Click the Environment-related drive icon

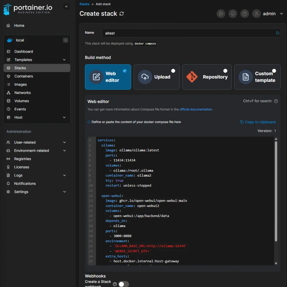[8, 151]
